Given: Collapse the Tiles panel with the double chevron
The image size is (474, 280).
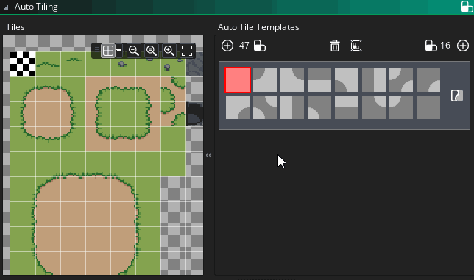Looking at the screenshot, I should [208, 155].
